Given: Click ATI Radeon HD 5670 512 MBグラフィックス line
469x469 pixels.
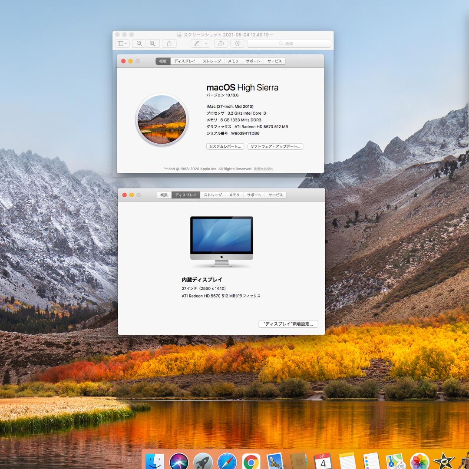Looking at the screenshot, I should 221,296.
